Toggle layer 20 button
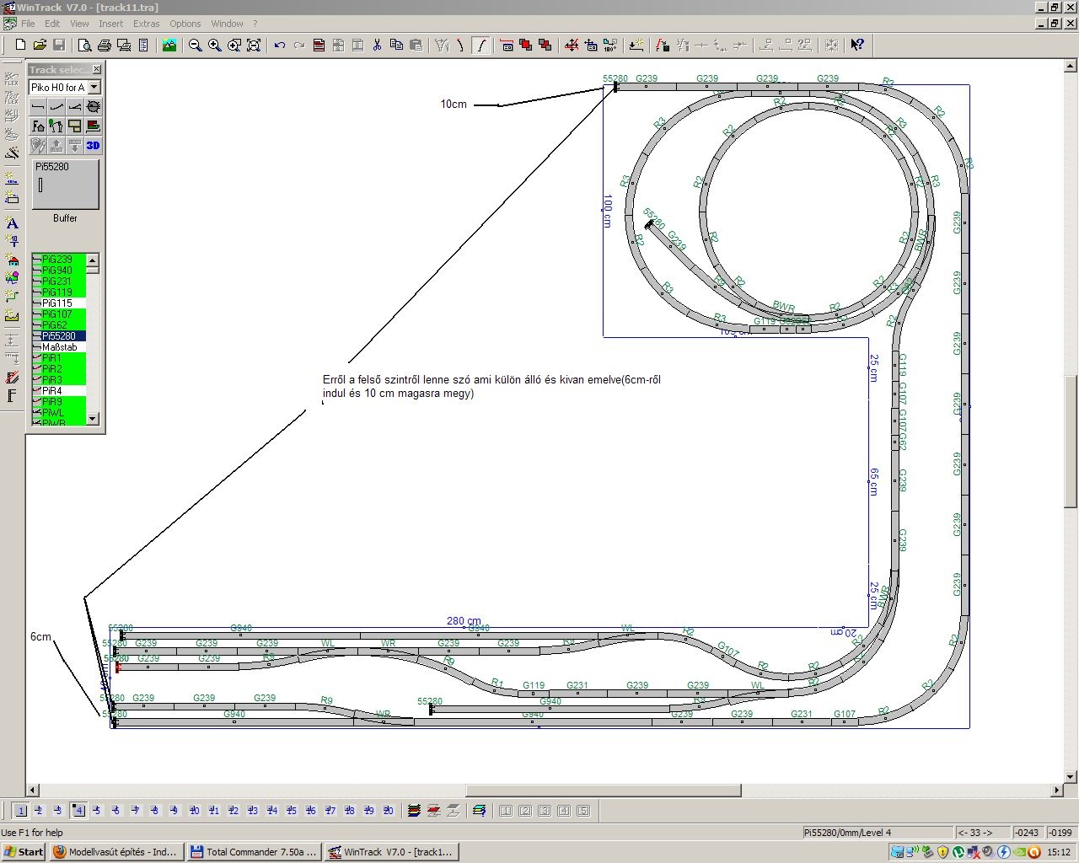This screenshot has width=1079, height=863. coord(388,811)
